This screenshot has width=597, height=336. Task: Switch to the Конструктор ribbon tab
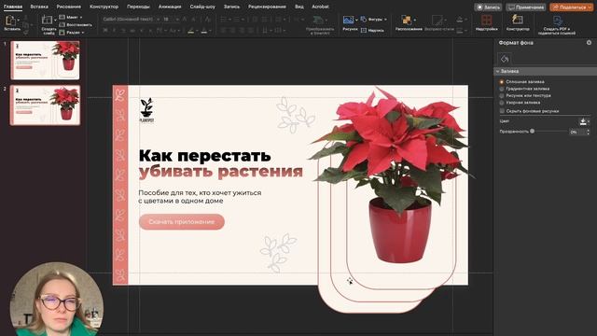pyautogui.click(x=104, y=7)
